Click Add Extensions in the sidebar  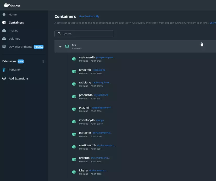point(19,78)
